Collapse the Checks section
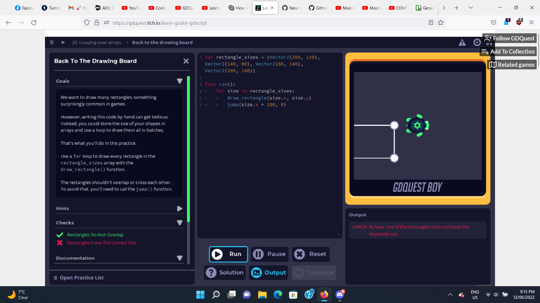This screenshot has width=540, height=303. 179,223
